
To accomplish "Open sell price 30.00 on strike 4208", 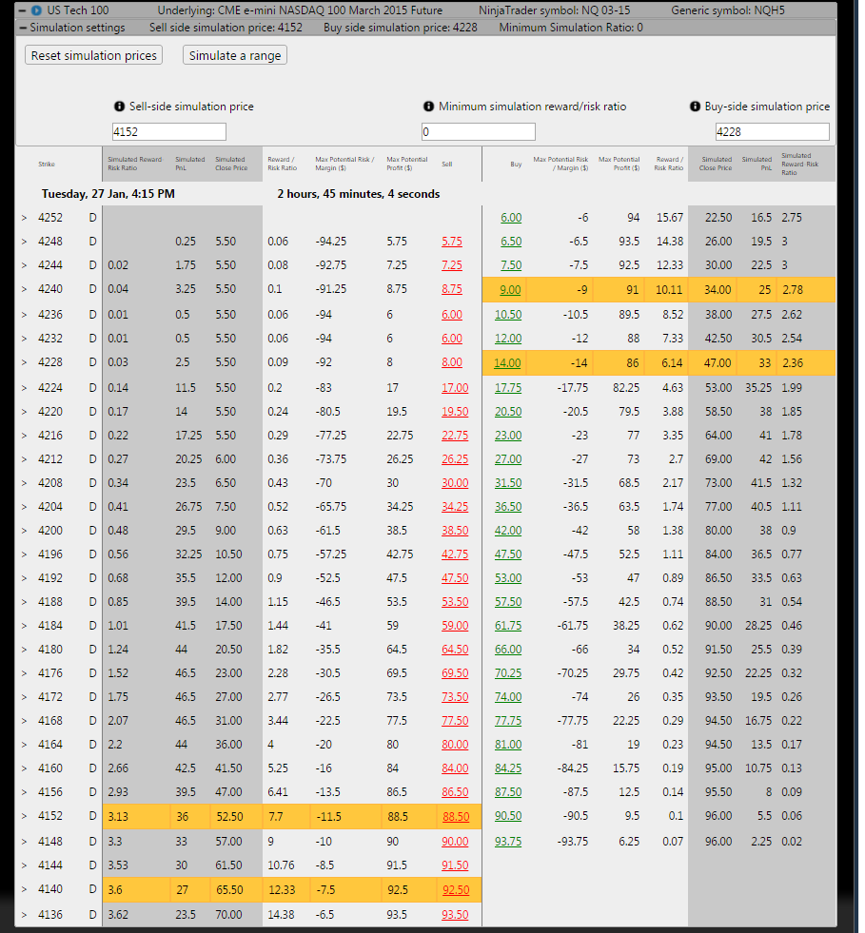I will pos(455,483).
